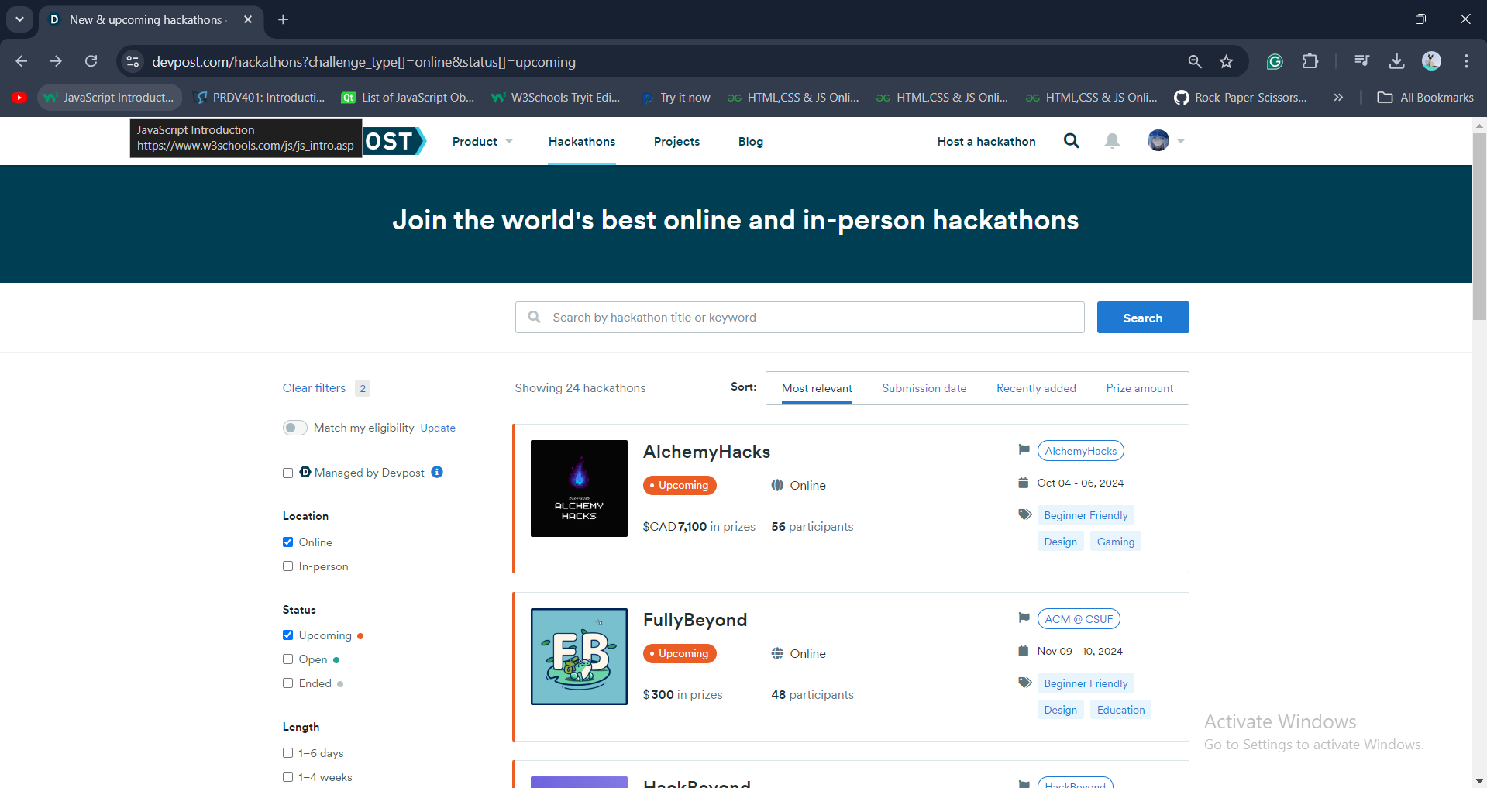Screen dimensions: 1487x788
Task: Open the All Bookmarks folder
Action: click(x=1425, y=98)
